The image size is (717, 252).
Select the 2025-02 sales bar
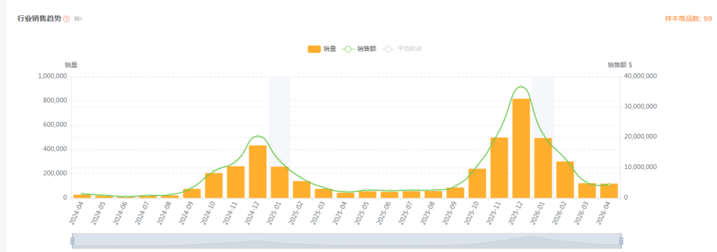point(301,190)
